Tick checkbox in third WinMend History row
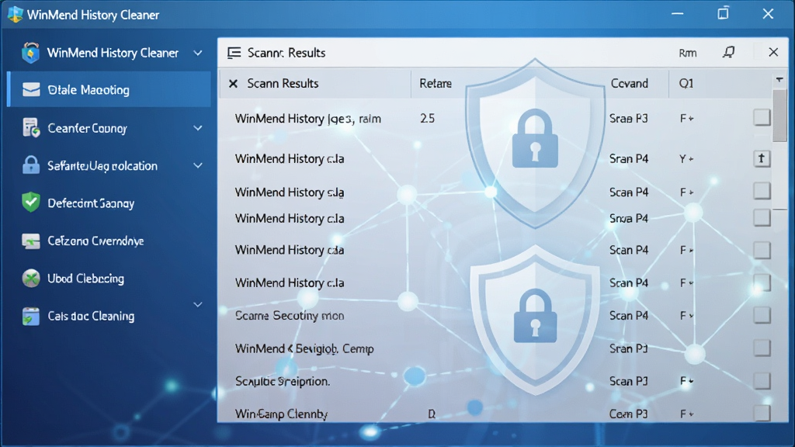Viewport: 795px width, 447px height. (762, 192)
